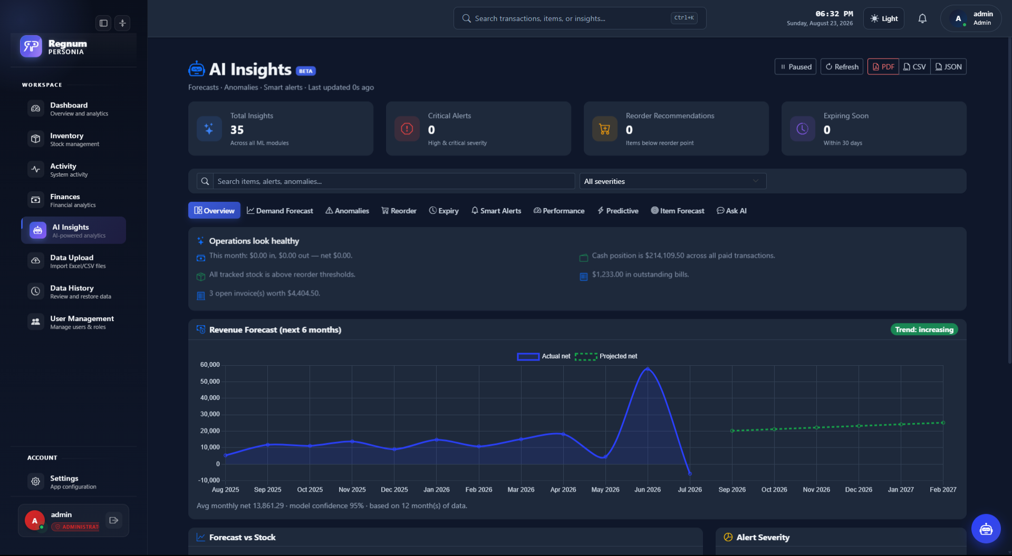1012x556 pixels.
Task: Click the Total Insights sparkle icon
Action: (x=209, y=129)
